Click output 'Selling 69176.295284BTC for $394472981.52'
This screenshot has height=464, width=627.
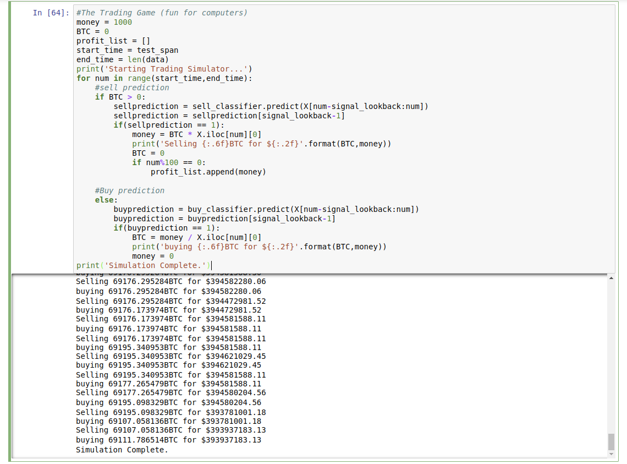tap(170, 301)
